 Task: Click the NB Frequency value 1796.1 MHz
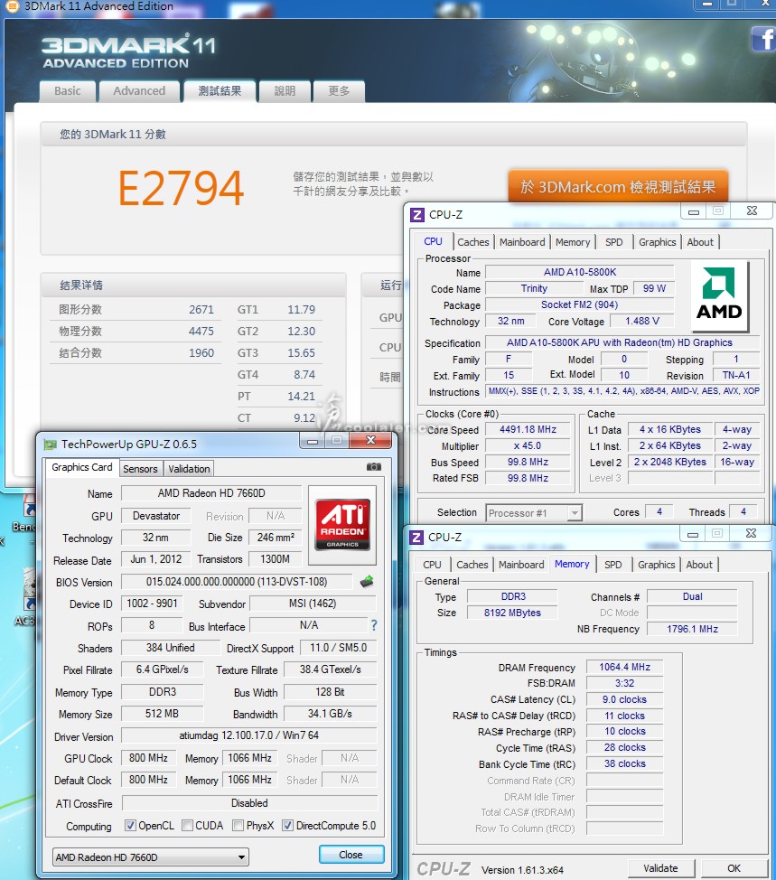point(692,629)
